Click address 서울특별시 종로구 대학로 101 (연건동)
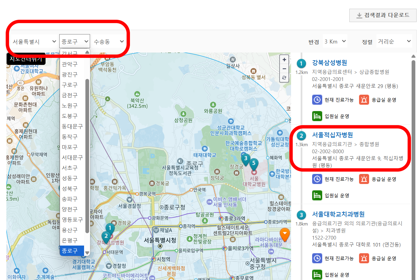This screenshot has height=280, width=420. [356, 245]
